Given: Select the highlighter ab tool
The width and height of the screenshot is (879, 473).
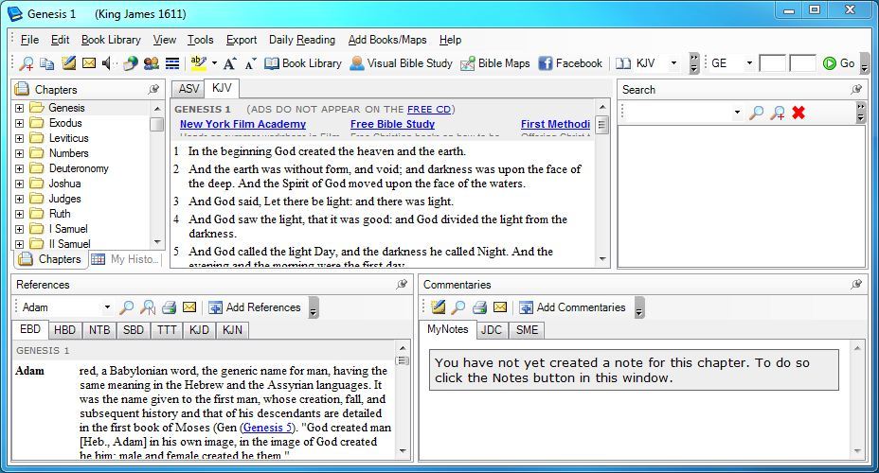Looking at the screenshot, I should click(x=199, y=63).
